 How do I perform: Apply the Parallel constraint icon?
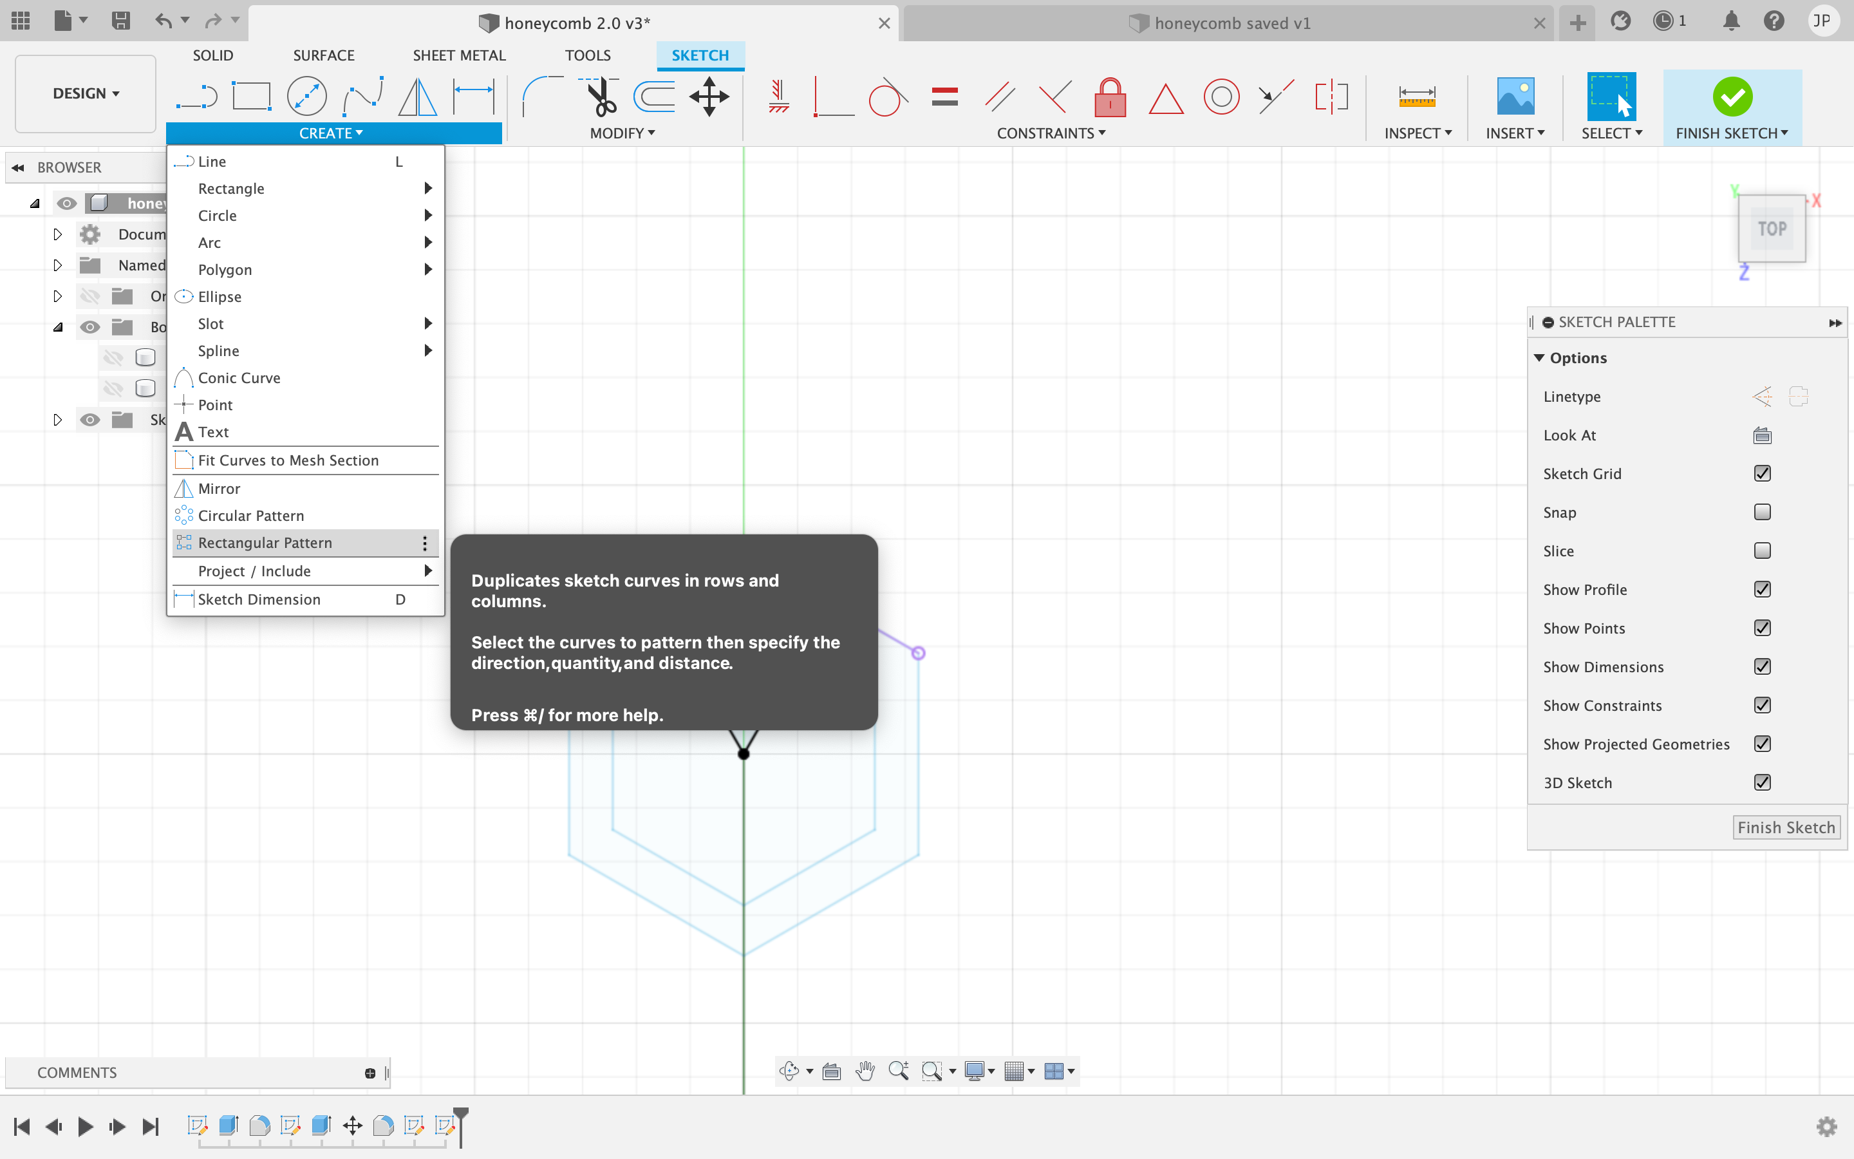pyautogui.click(x=1000, y=97)
